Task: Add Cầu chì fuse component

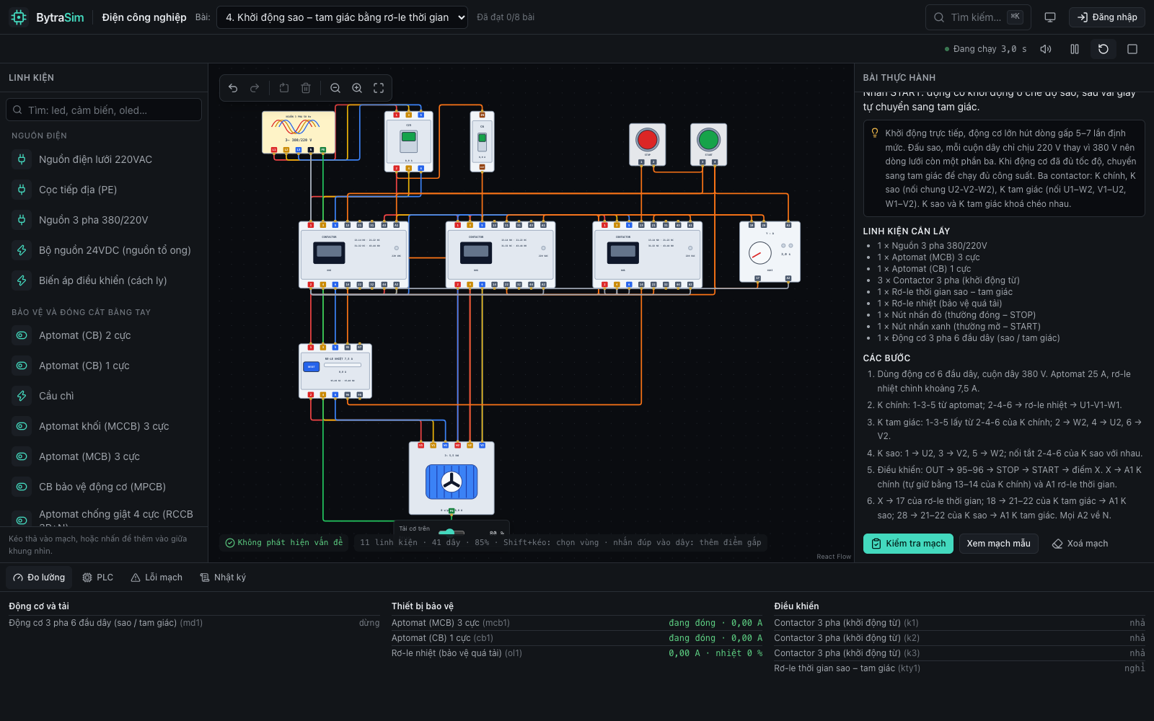Action: coord(104,396)
